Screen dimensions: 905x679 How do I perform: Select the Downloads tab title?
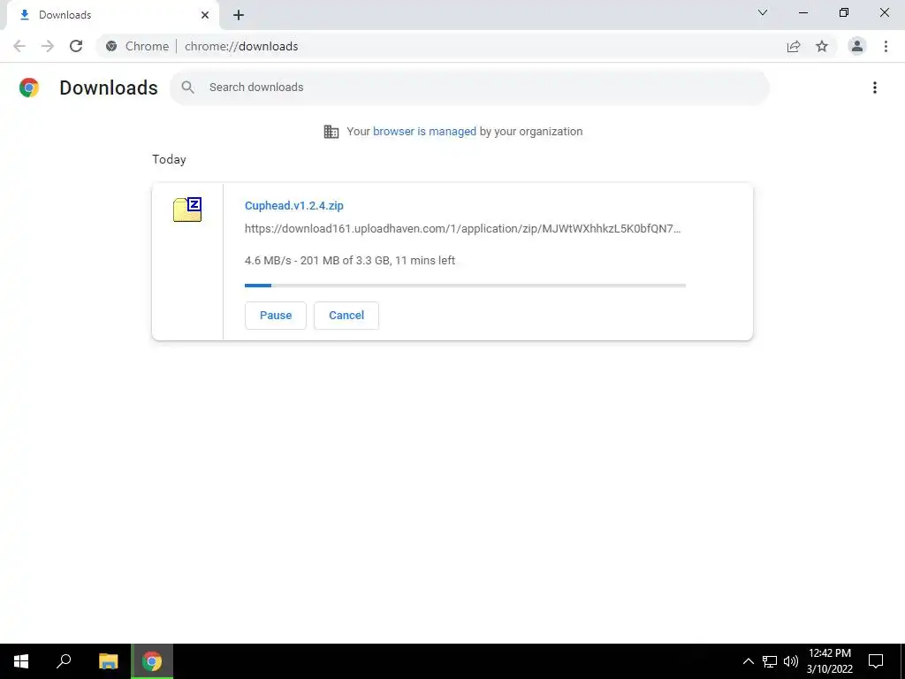65,15
